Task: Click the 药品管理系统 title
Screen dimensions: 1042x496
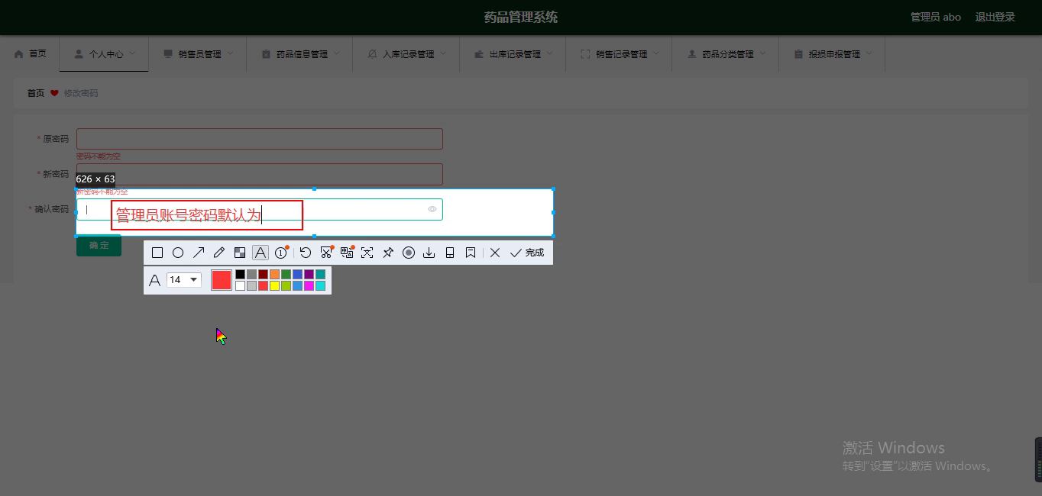Action: pos(521,17)
